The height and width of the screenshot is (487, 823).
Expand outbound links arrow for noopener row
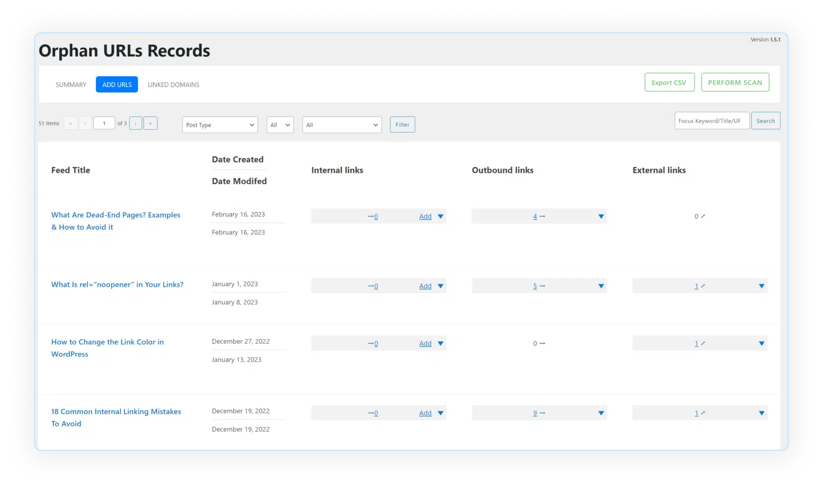tap(601, 286)
